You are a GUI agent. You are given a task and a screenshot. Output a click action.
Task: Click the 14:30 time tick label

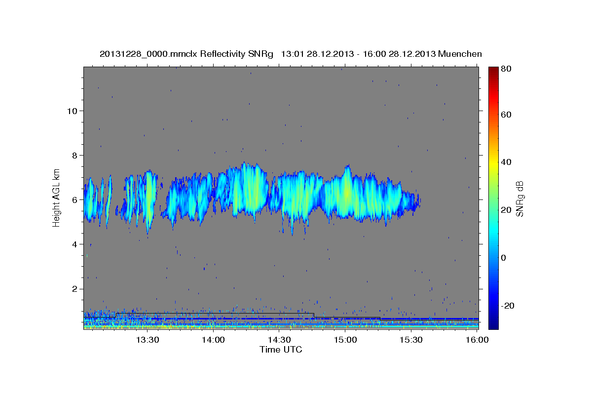[x=279, y=340]
